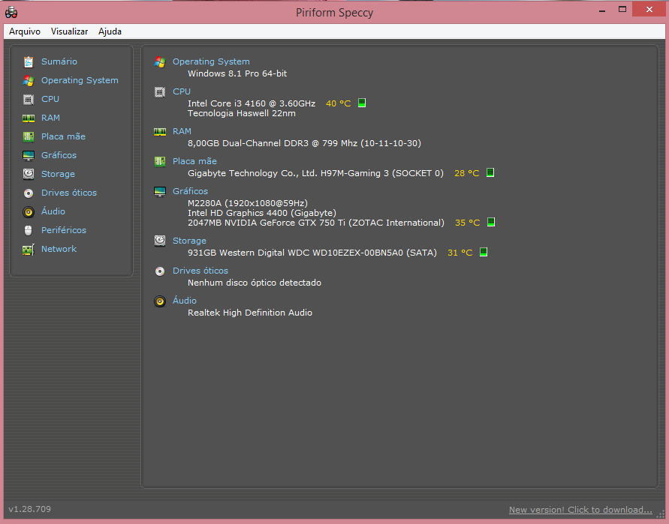The width and height of the screenshot is (669, 524).
Task: Click the optical disc icon in summary pane
Action: point(160,271)
